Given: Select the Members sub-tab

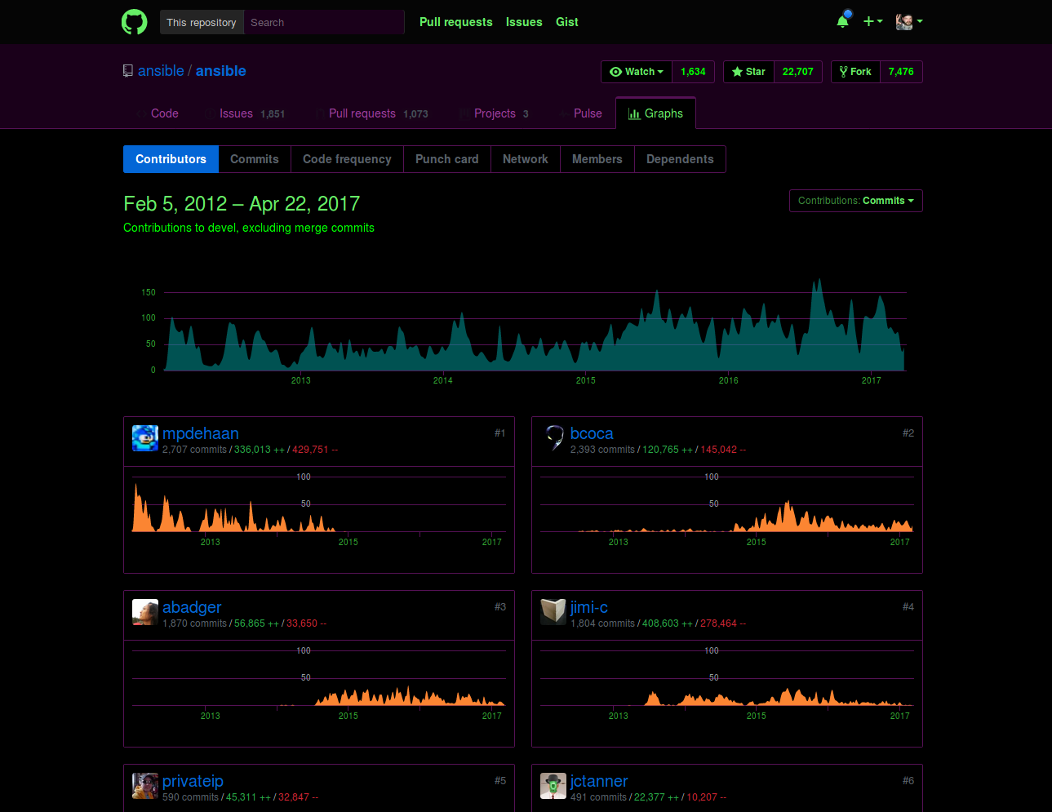Looking at the screenshot, I should (x=597, y=159).
